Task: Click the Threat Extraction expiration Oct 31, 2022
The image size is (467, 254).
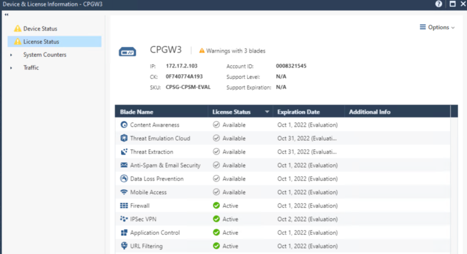Action: pyautogui.click(x=307, y=152)
